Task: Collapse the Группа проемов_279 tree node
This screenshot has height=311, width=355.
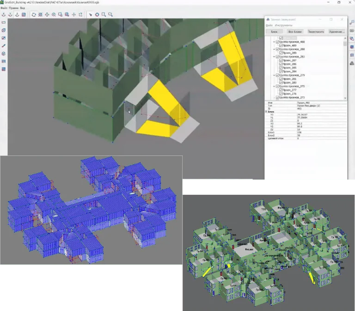Action: (x=274, y=75)
